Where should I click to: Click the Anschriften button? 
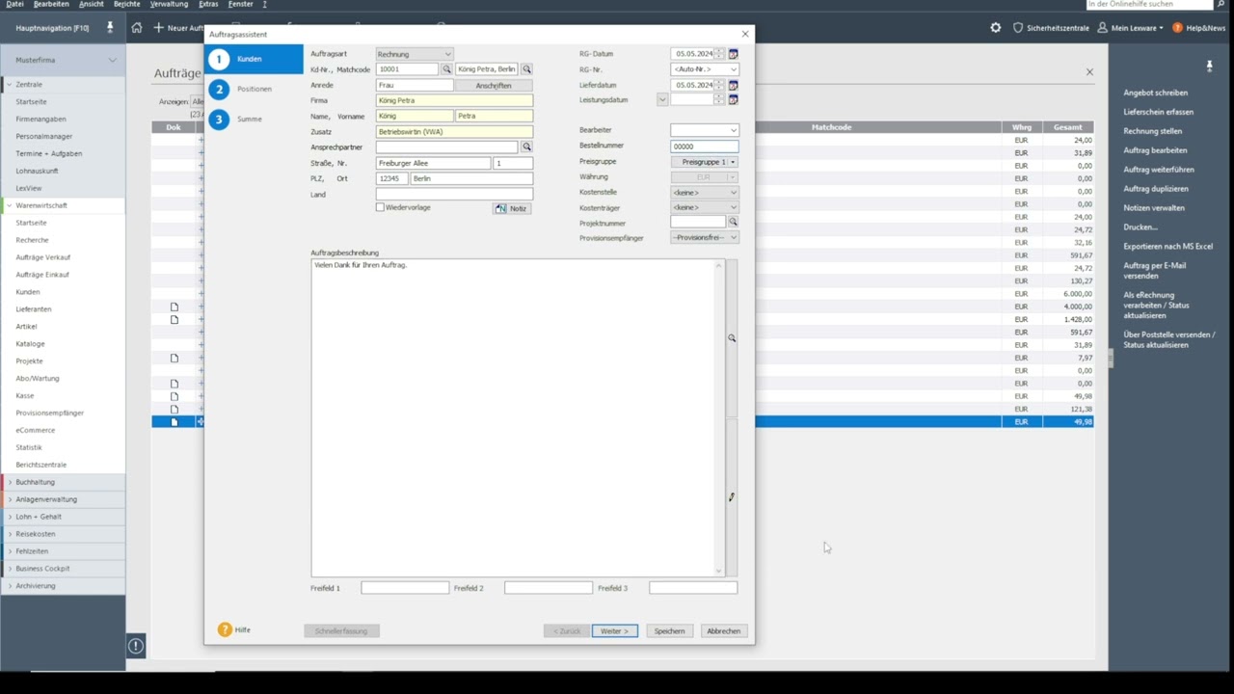[x=494, y=85]
